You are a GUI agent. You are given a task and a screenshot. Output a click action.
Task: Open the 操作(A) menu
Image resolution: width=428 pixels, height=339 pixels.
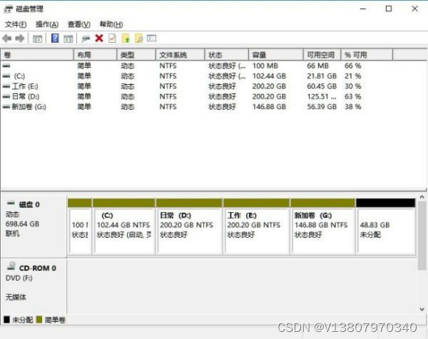coord(47,24)
